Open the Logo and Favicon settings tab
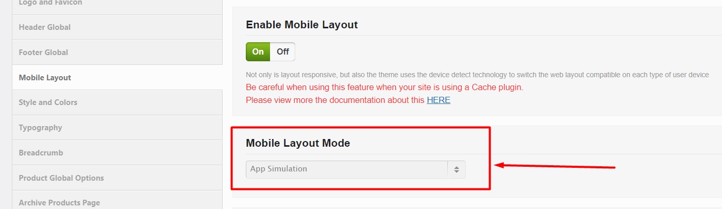This screenshot has width=722, height=209. 51,3
